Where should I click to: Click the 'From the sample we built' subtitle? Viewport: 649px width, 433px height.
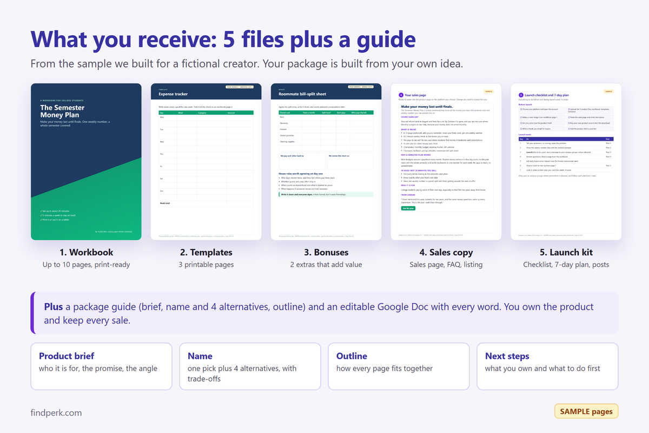pyautogui.click(x=247, y=63)
